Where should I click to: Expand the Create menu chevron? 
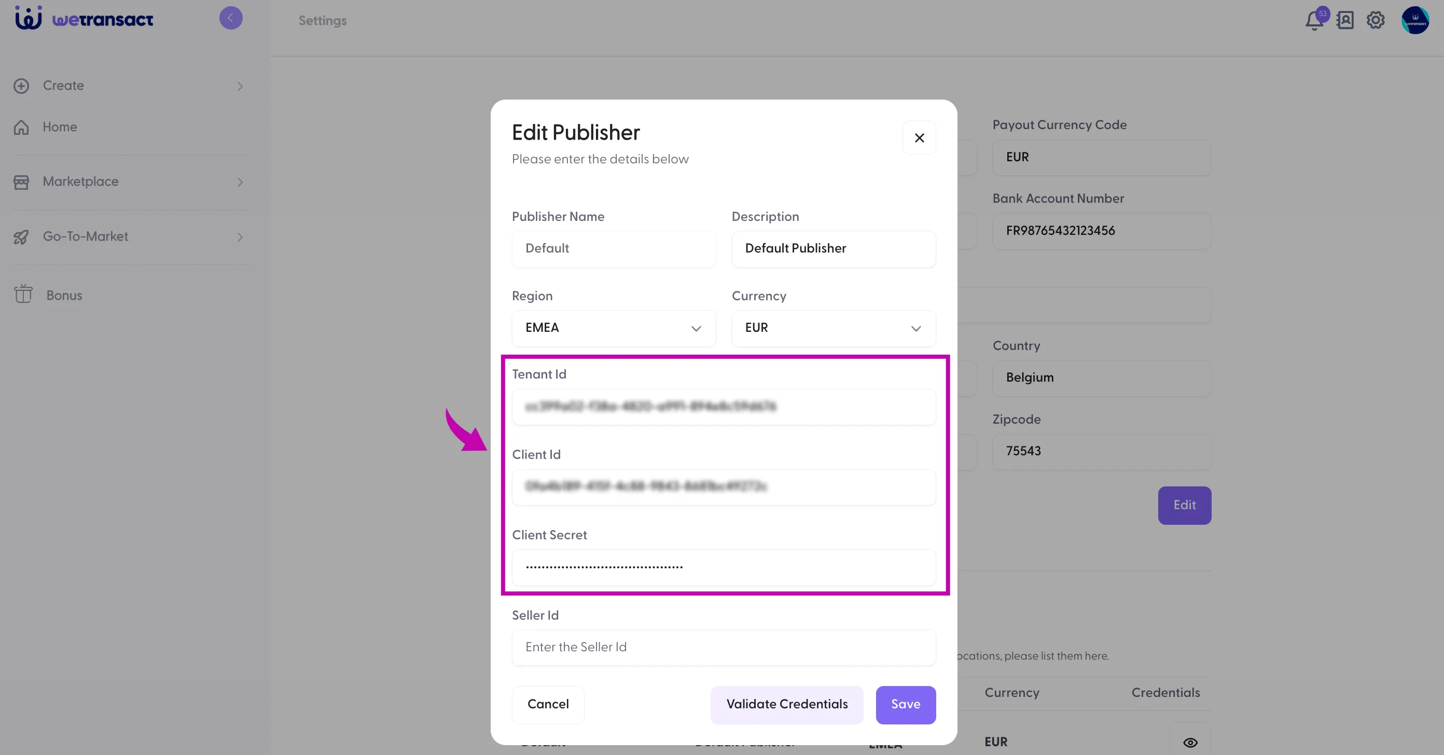(240, 86)
